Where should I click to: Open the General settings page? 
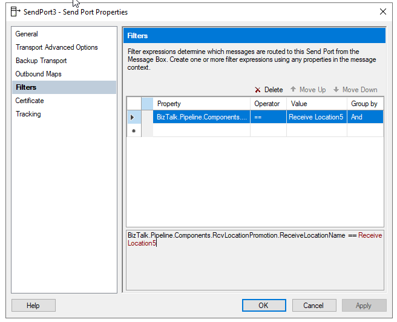coord(27,34)
